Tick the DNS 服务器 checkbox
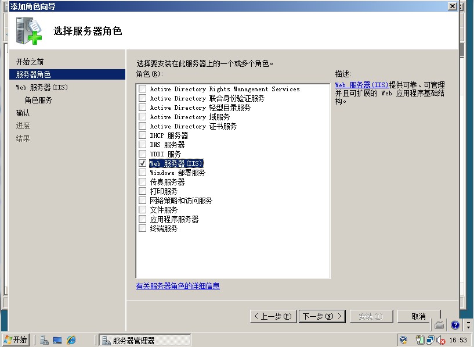Viewport: 474px width, 347px height. 142,144
